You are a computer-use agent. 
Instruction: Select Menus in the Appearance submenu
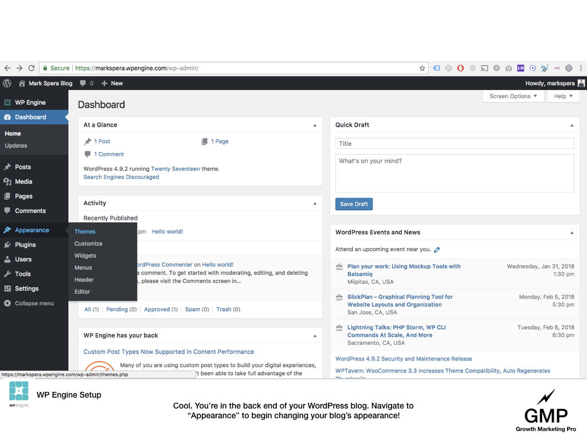pos(83,268)
